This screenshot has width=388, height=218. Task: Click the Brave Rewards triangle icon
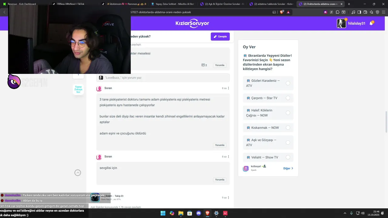pos(288,12)
